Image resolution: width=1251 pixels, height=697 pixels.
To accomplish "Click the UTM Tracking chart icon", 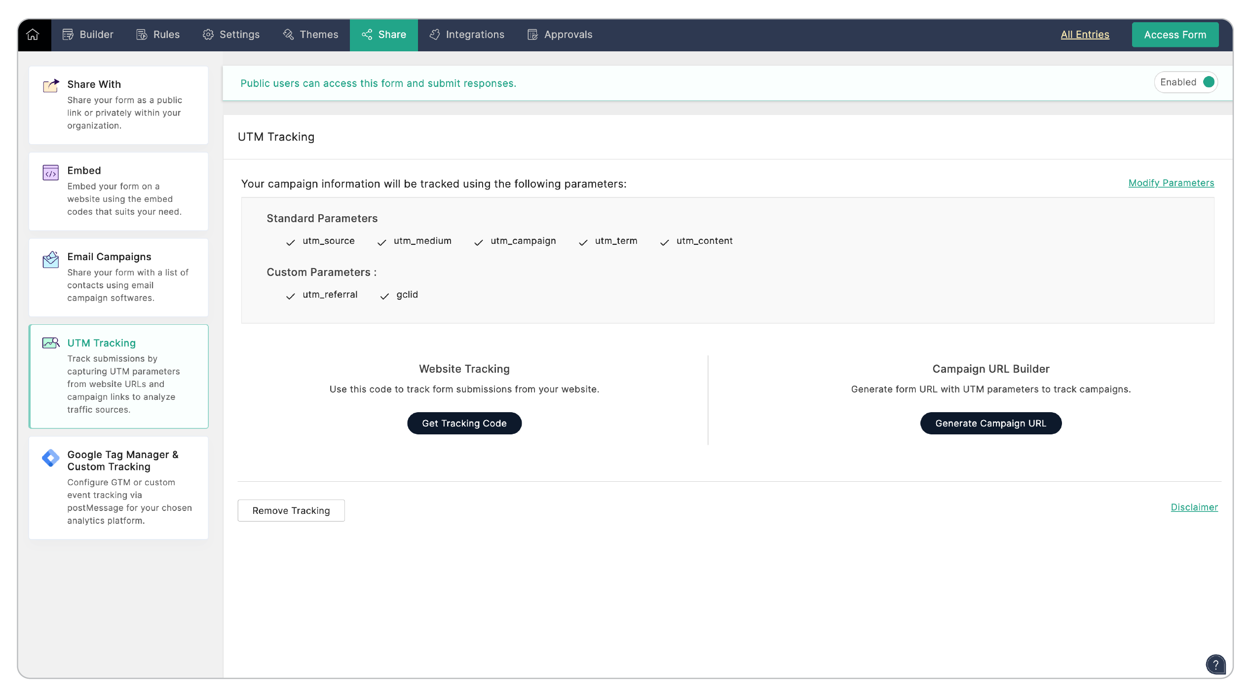I will point(51,343).
